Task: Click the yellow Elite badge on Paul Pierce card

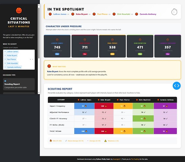Action: 112,54
